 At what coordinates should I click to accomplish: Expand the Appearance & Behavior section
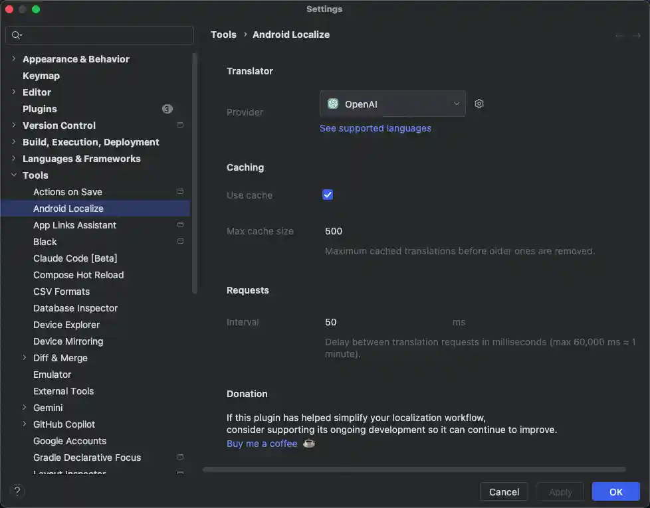[14, 59]
